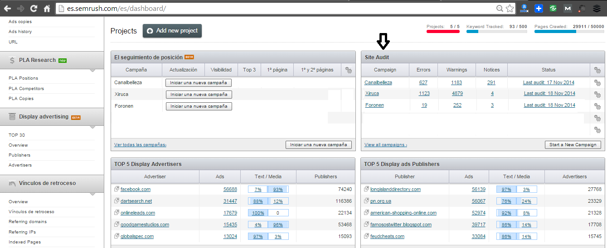
Task: Open feudcheats.com ads count 33084
Action: [478, 236]
